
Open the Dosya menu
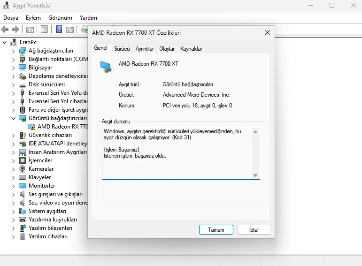(x=11, y=18)
